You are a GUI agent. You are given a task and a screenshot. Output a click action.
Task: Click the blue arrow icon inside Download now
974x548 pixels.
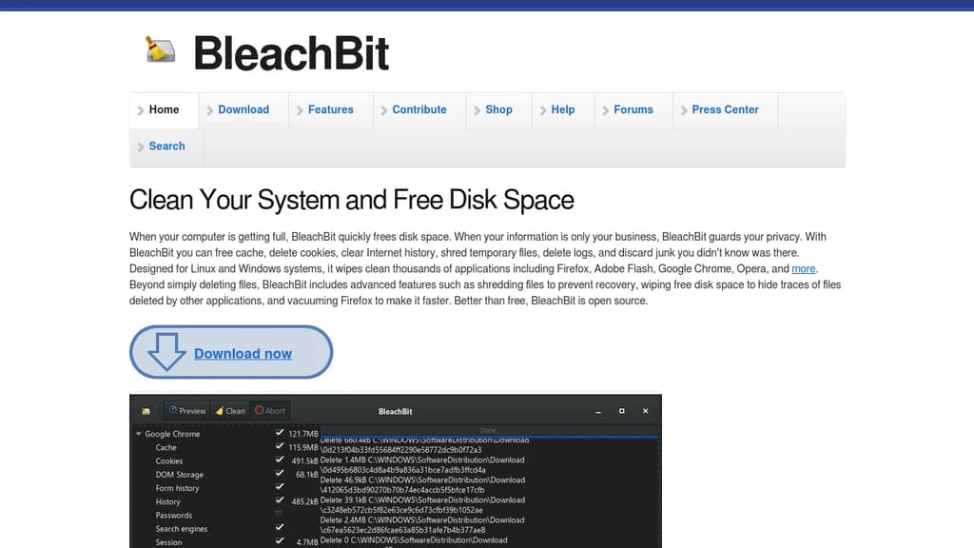click(x=166, y=352)
